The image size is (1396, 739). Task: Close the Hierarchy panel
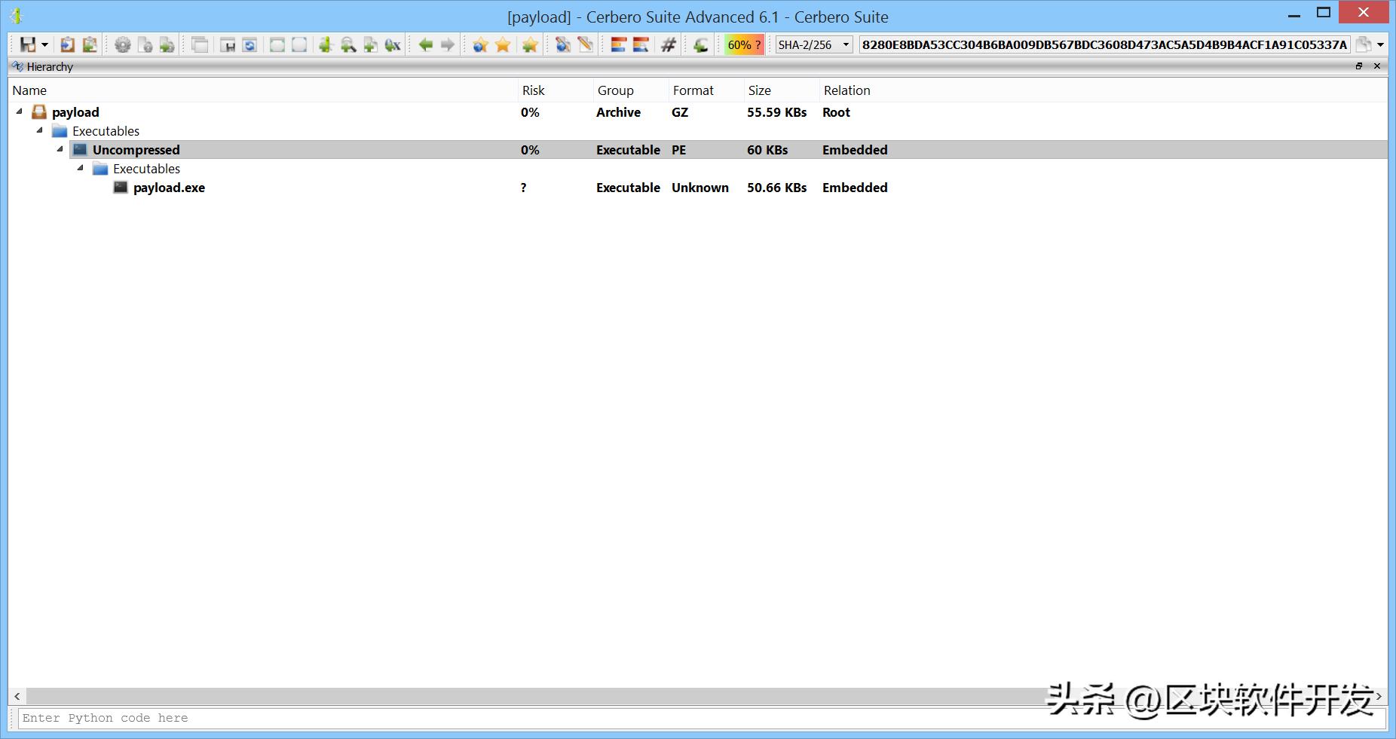pyautogui.click(x=1377, y=66)
